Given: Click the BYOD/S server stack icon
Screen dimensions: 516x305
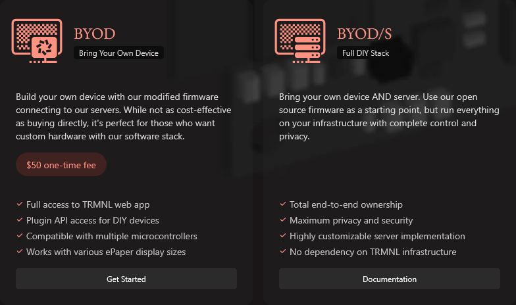Looking at the screenshot, I should [300, 41].
